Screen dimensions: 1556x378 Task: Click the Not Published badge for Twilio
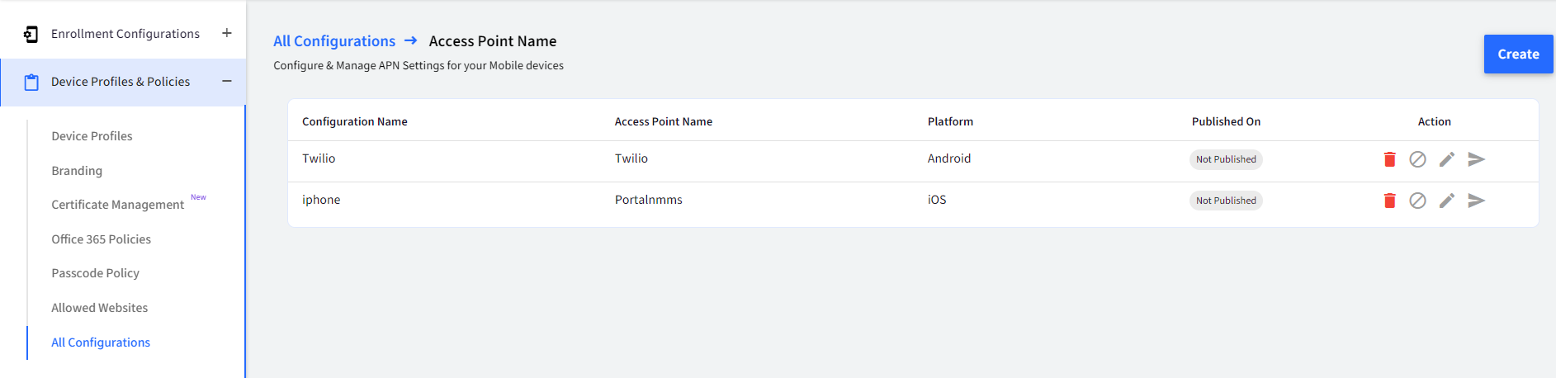(x=1226, y=159)
